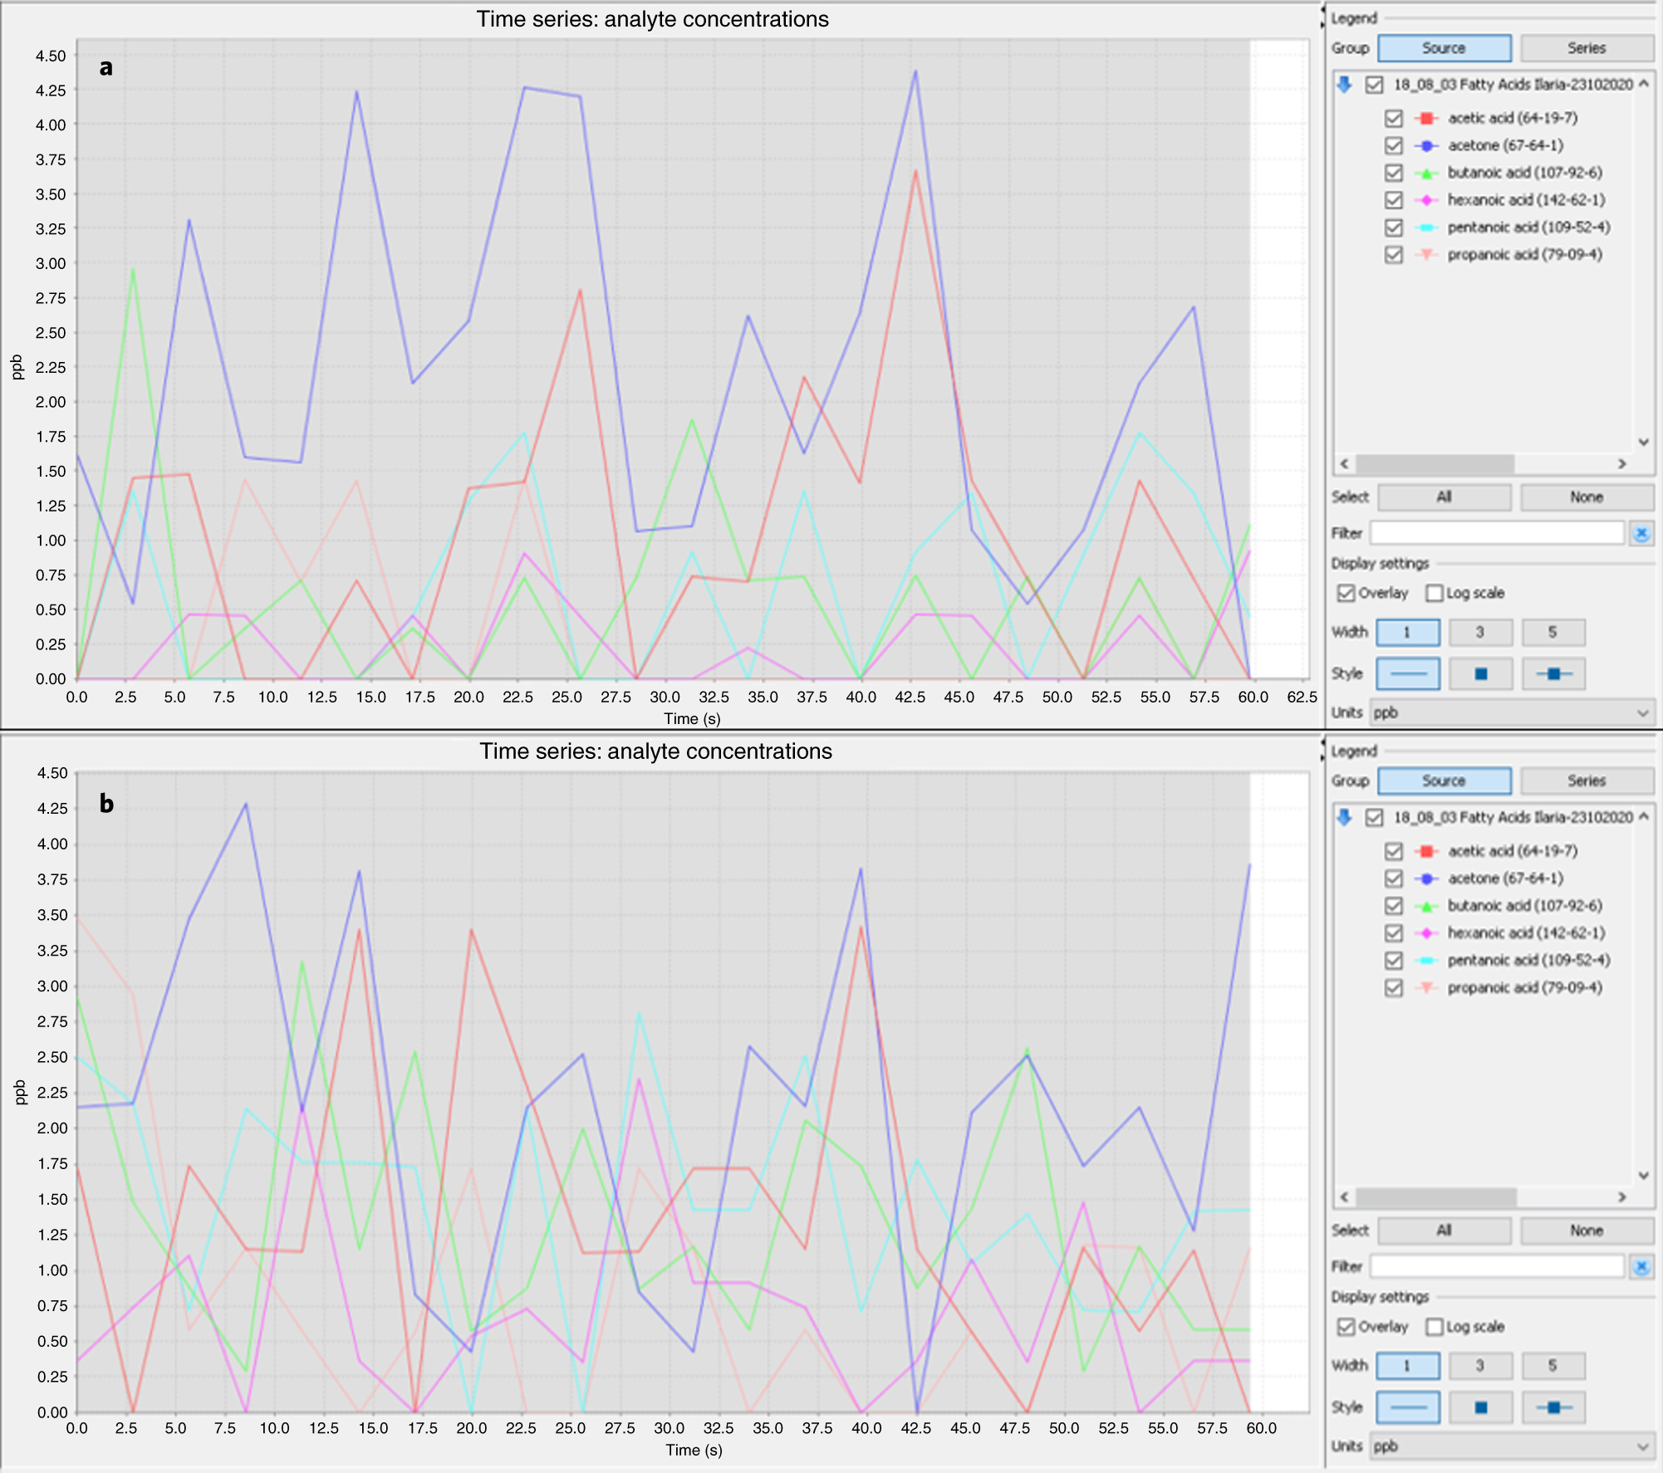Click butanoic acid green legend marker, bottom panel
This screenshot has width=1663, height=1473.
point(1426,906)
